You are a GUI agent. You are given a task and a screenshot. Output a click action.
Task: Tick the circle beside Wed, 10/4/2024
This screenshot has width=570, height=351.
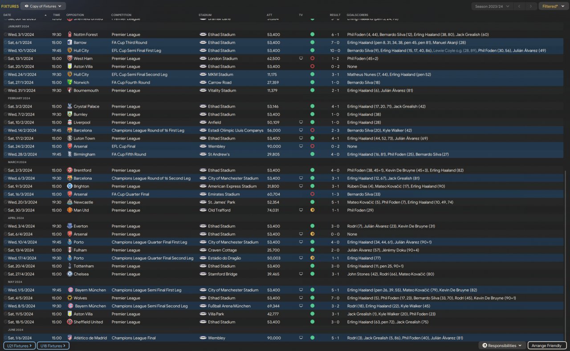click(5, 242)
